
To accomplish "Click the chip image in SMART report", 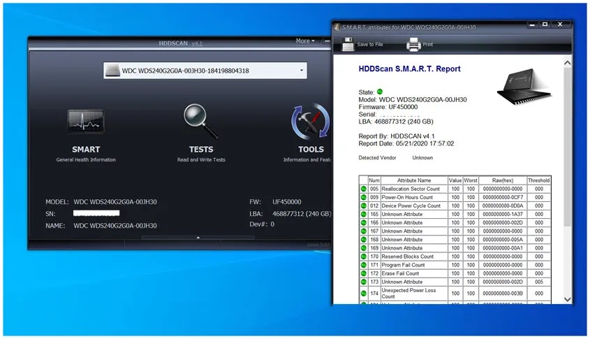I will tap(524, 87).
